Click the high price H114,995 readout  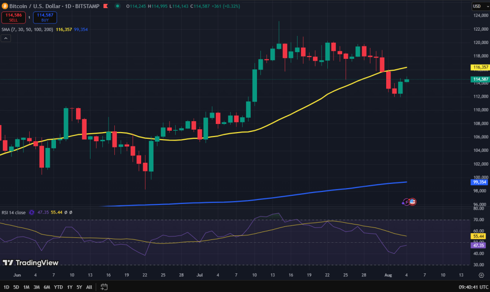coord(158,6)
